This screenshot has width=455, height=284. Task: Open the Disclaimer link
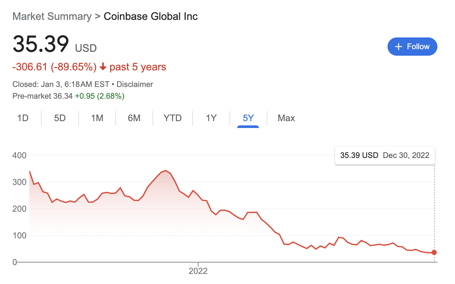click(135, 84)
